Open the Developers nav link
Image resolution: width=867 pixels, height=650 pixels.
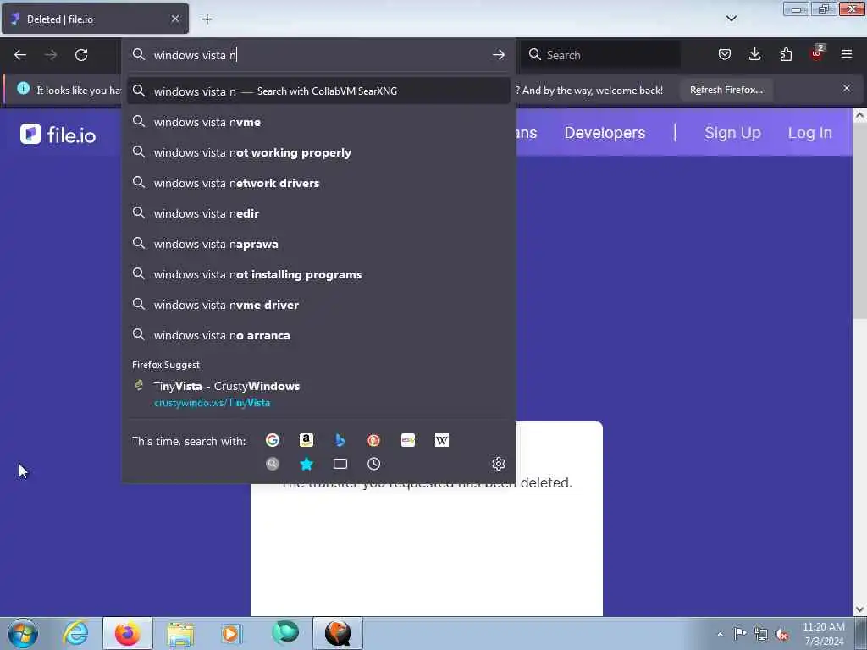click(605, 133)
